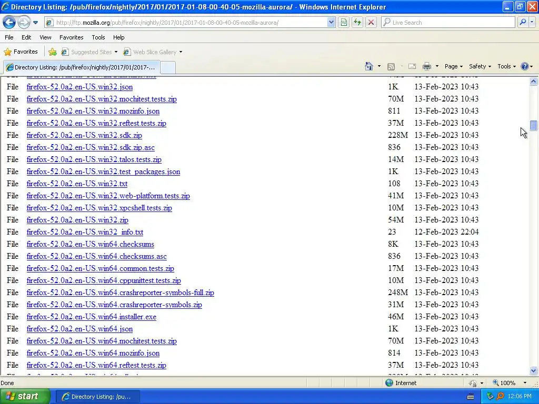Viewport: 539px width, 404px height.
Task: Open firefox-52.0a2.en-US.win32.json link
Action: click(x=80, y=87)
